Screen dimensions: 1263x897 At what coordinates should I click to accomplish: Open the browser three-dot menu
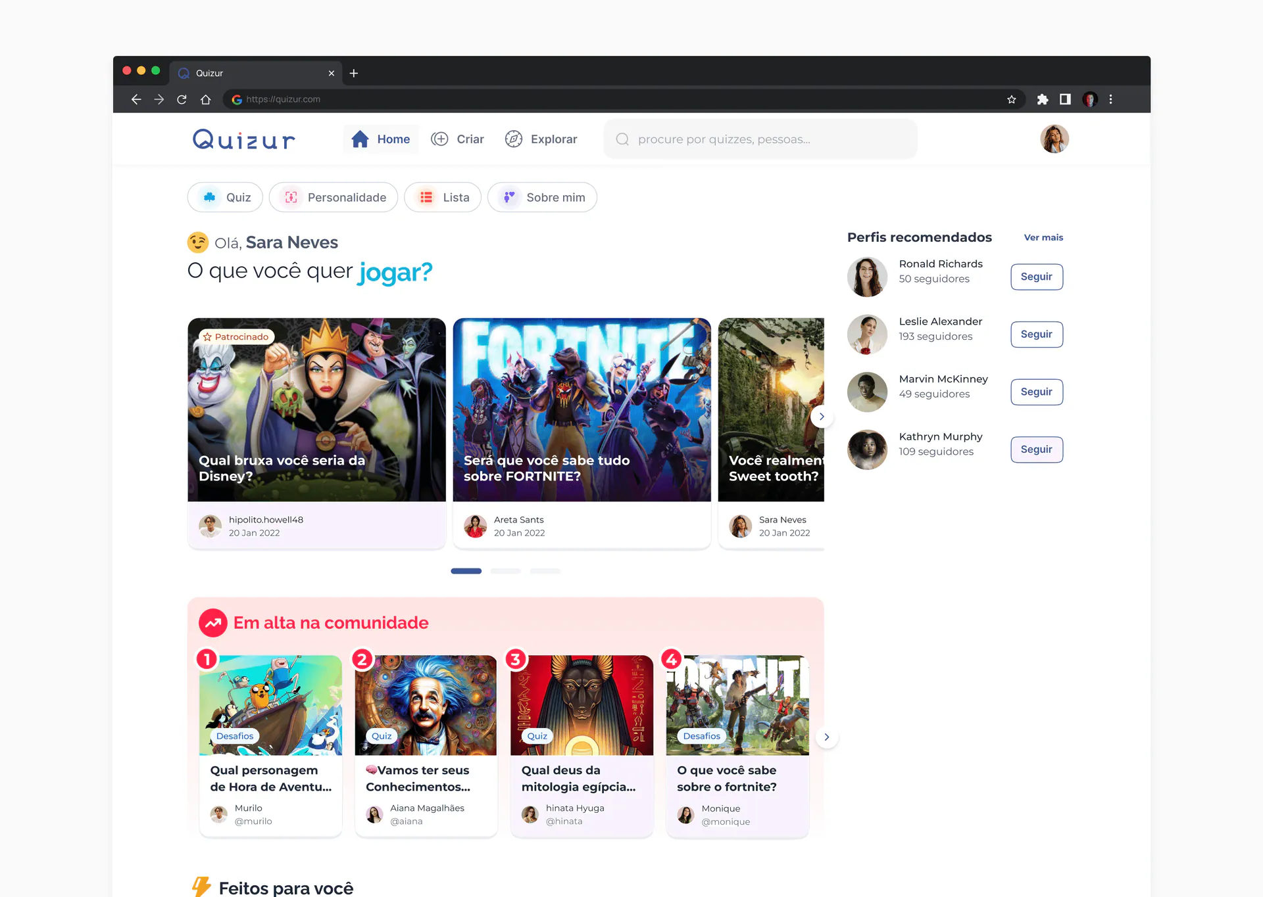[1111, 99]
